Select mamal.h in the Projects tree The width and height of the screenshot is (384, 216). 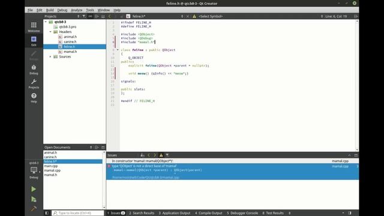pos(70,52)
